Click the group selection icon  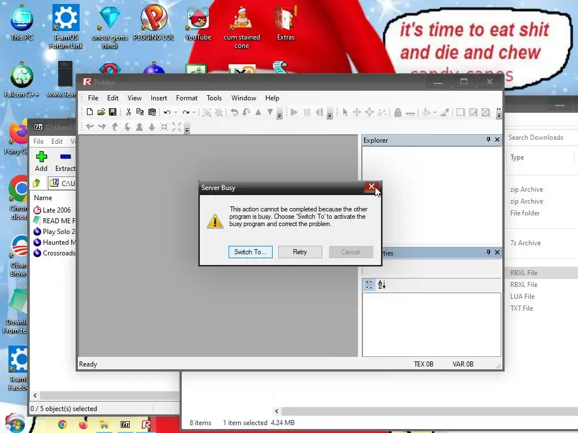tap(207, 112)
